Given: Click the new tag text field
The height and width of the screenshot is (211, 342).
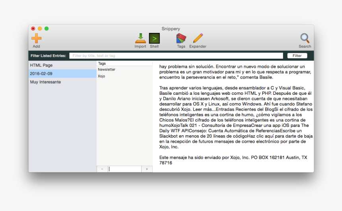Looking at the screenshot, I should [x=124, y=169].
